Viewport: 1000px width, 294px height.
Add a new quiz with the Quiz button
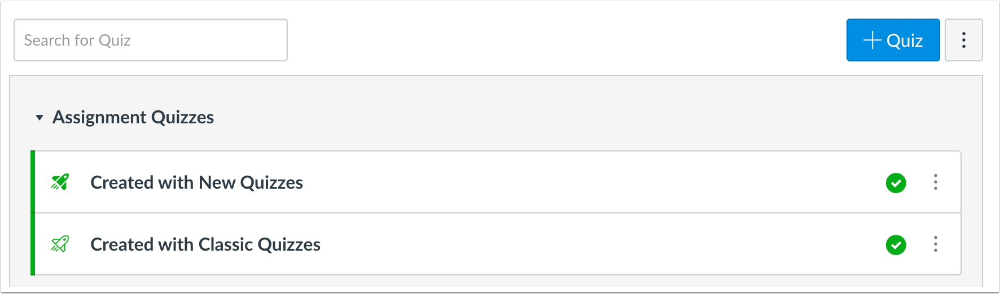tap(893, 40)
